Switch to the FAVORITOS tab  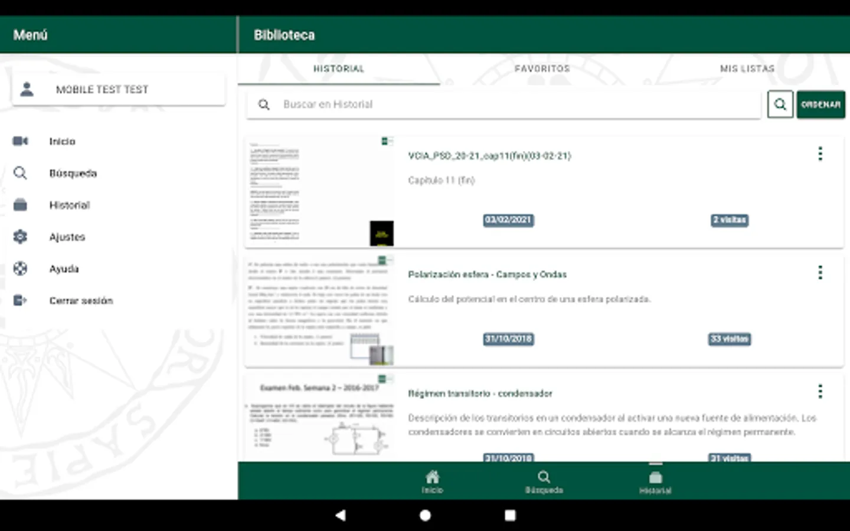[542, 69]
